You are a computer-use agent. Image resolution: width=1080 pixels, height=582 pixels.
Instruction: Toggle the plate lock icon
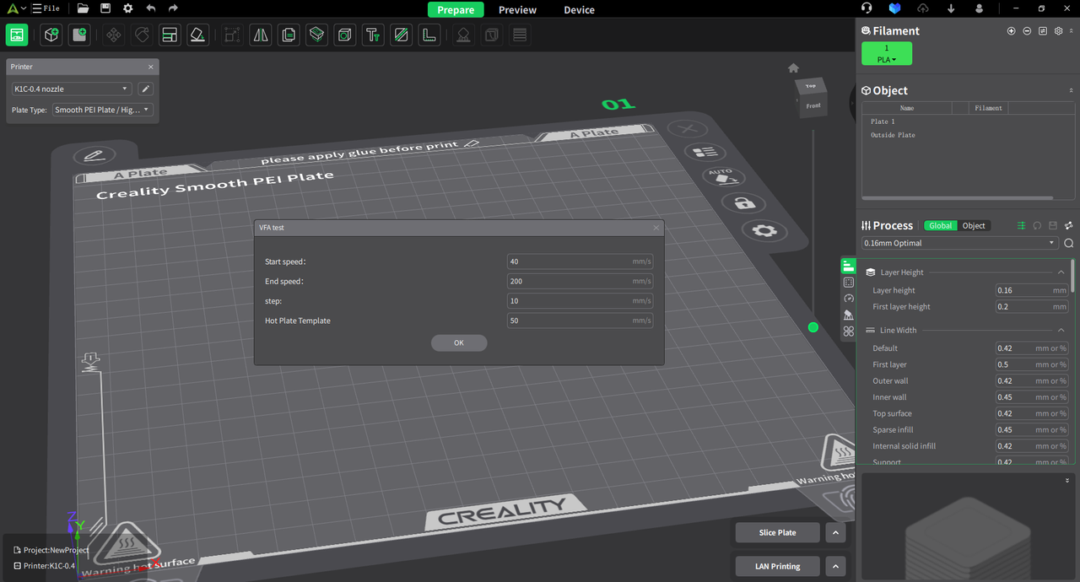point(743,203)
